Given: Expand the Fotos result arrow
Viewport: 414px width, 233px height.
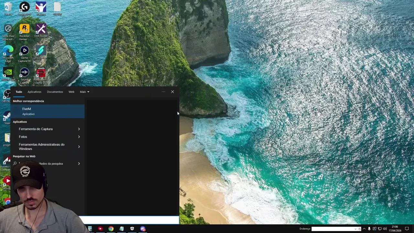Looking at the screenshot, I should coord(79,137).
